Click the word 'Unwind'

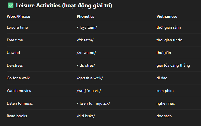[x=13, y=53]
